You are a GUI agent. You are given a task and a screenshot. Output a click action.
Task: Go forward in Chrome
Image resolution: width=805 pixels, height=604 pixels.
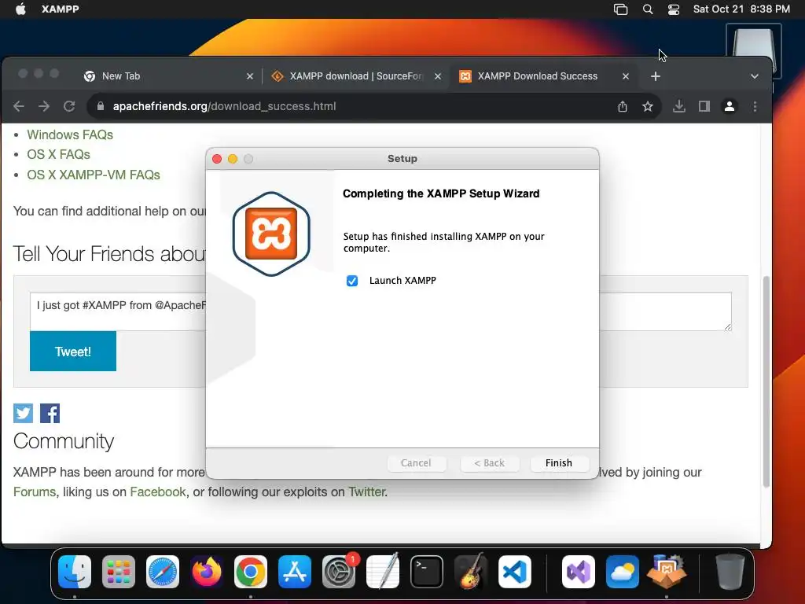44,106
